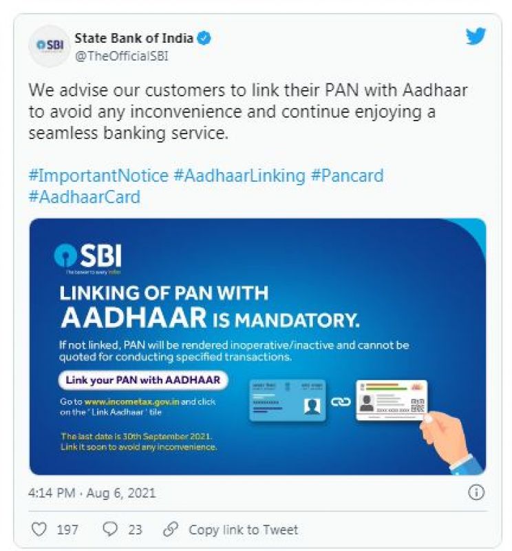Open the State Bank of India profile avatar

49,45
